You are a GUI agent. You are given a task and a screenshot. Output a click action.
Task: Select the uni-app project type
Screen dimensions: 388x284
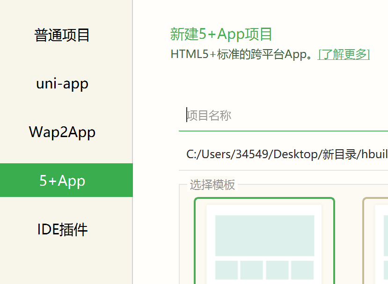coord(61,83)
